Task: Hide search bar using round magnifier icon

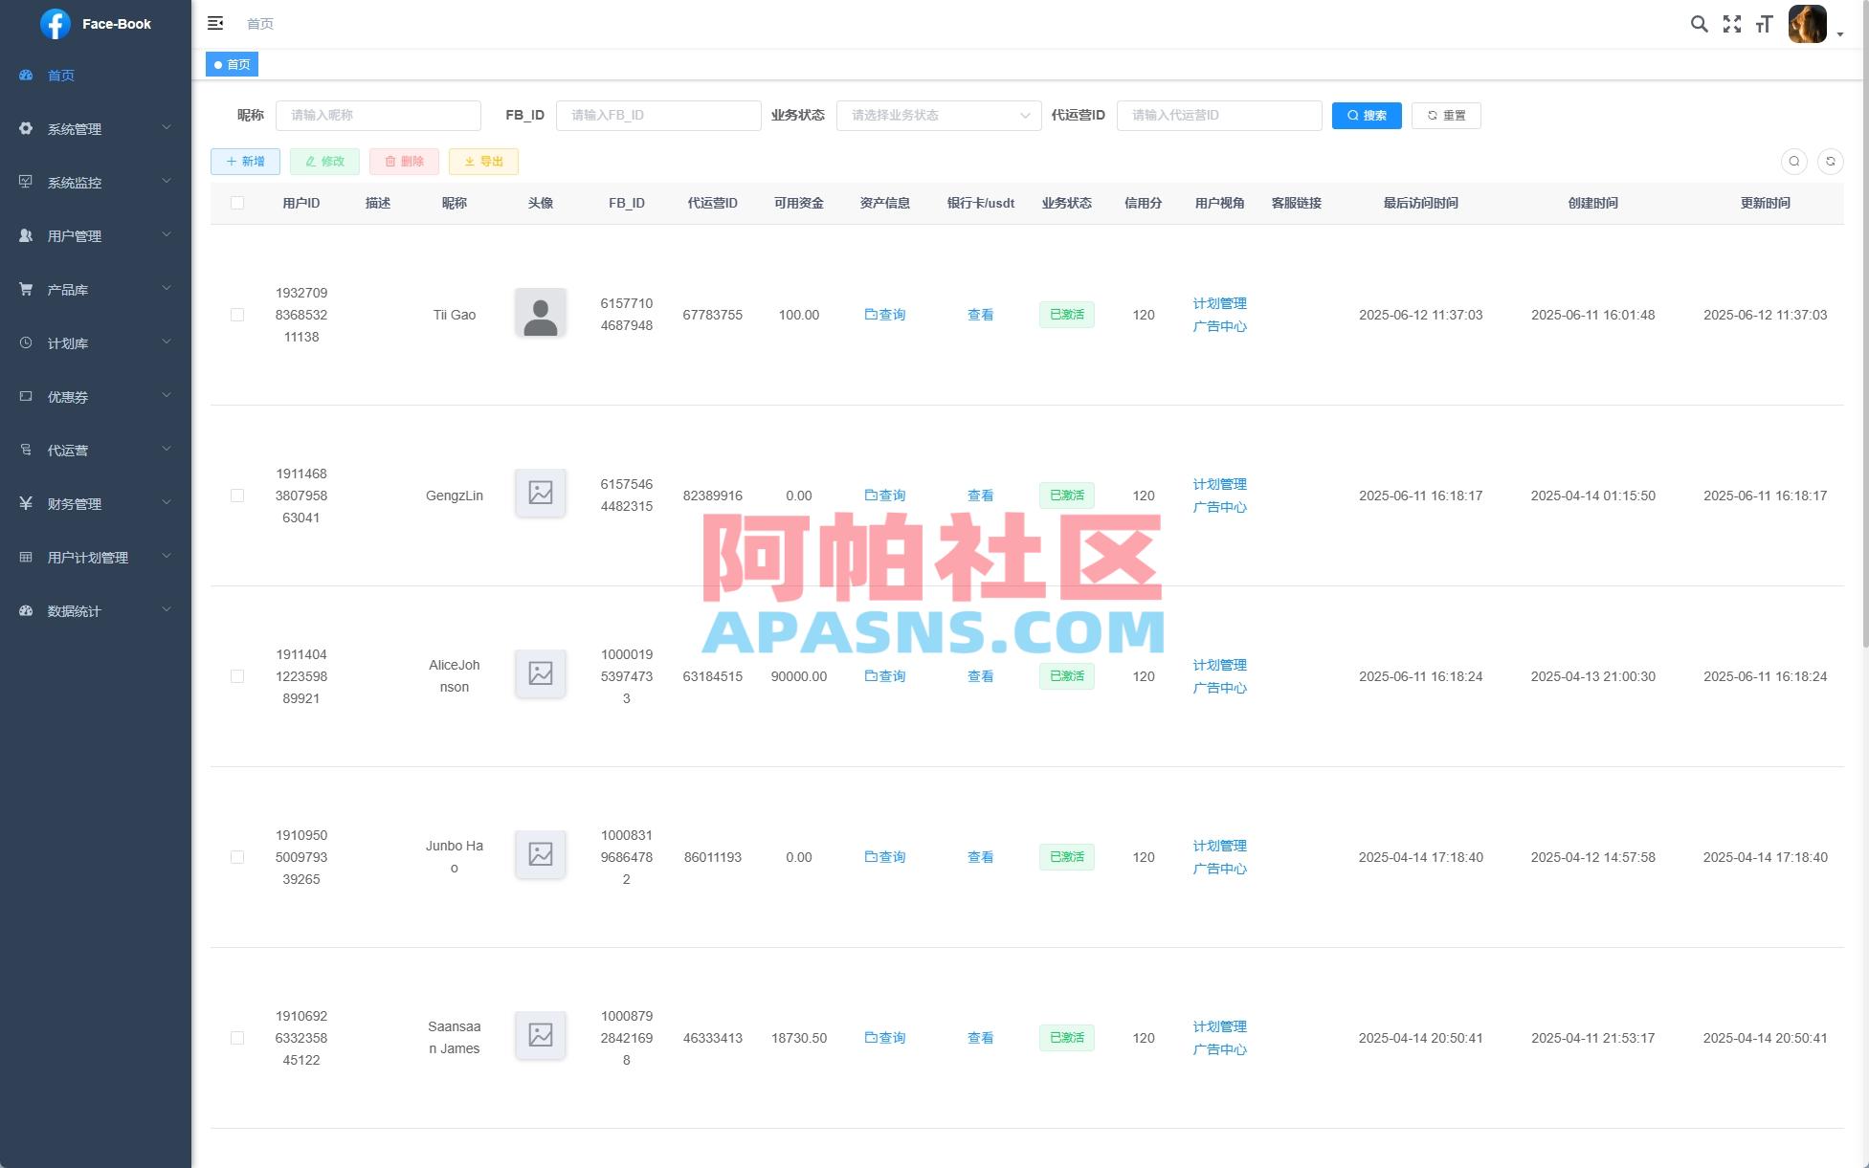Action: (1794, 162)
